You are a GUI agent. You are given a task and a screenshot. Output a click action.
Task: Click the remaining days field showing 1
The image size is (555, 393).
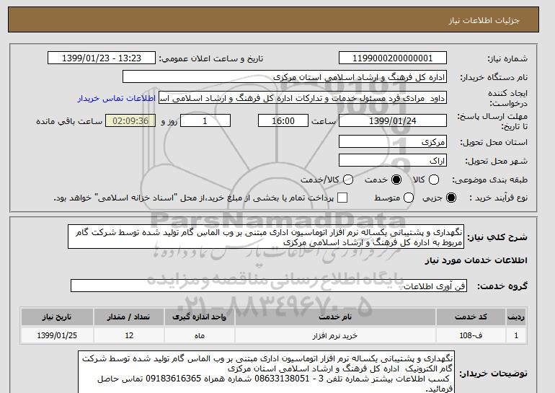pyautogui.click(x=205, y=120)
